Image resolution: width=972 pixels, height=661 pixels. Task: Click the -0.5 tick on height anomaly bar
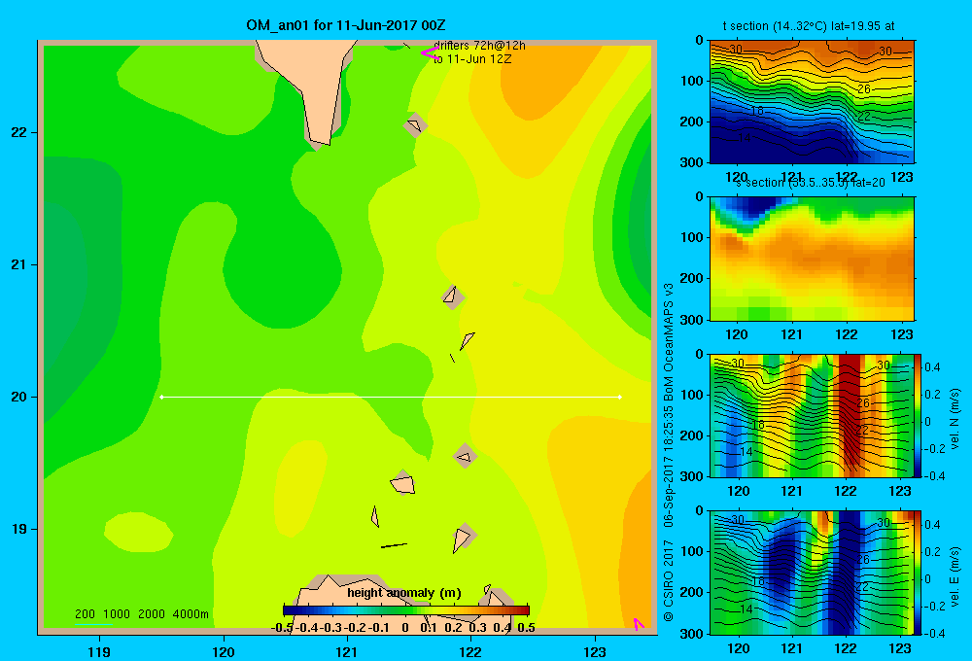pyautogui.click(x=282, y=628)
